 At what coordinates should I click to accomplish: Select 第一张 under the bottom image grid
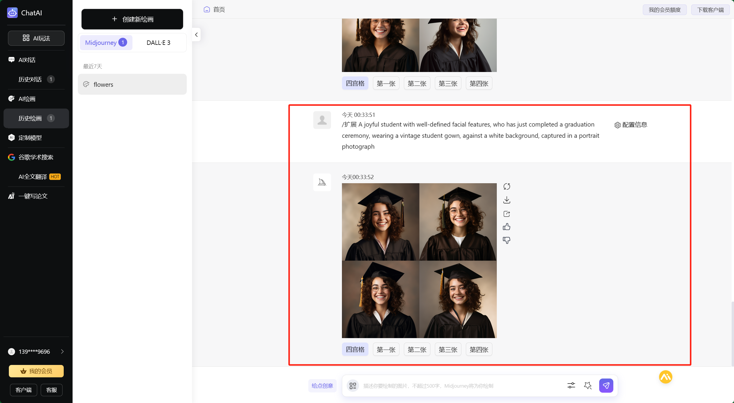click(x=386, y=349)
